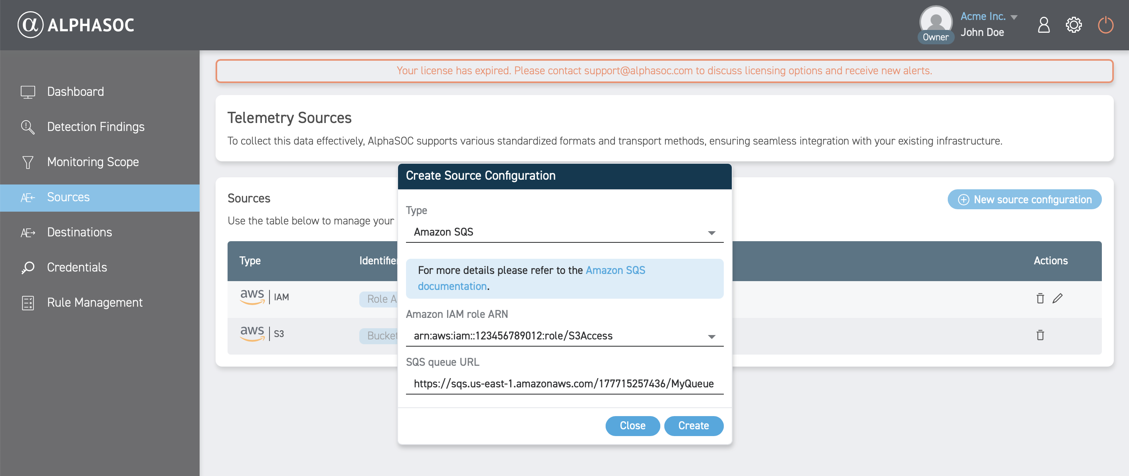Click into the SQS queue URL field
The image size is (1129, 476).
click(564, 383)
